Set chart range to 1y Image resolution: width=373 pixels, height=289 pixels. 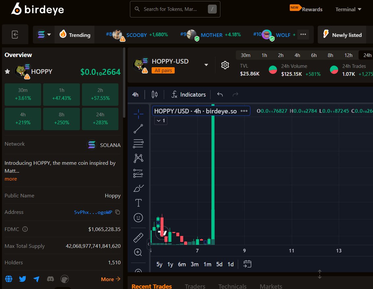click(170, 264)
